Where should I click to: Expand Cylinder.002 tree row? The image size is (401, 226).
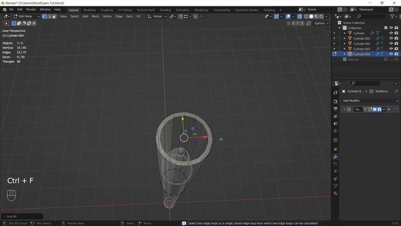[x=345, y=43]
